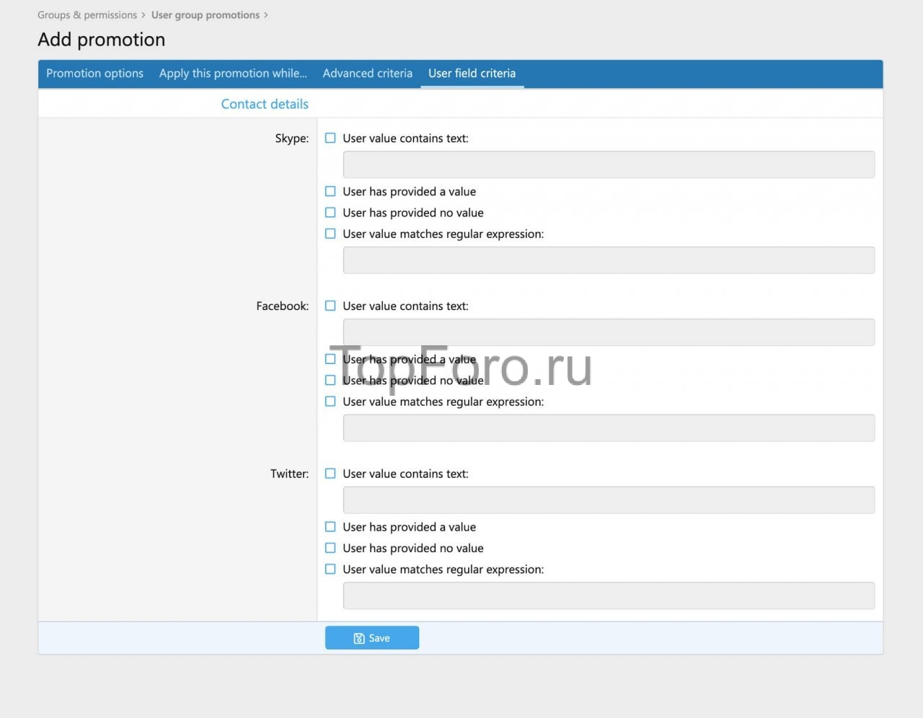Enable Skype regular expression match checkbox
This screenshot has height=718, width=923.
point(330,234)
